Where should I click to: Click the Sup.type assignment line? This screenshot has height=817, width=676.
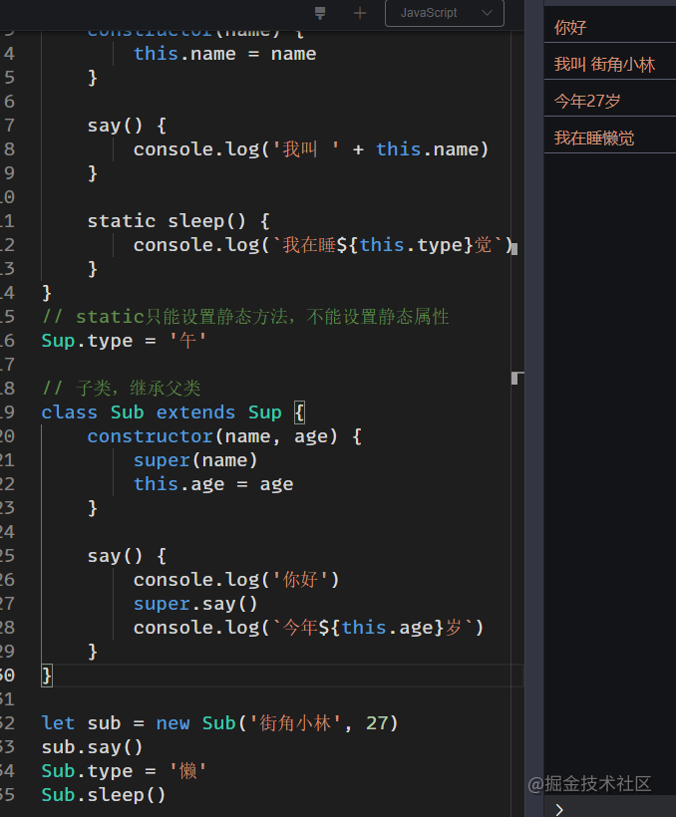(x=125, y=341)
